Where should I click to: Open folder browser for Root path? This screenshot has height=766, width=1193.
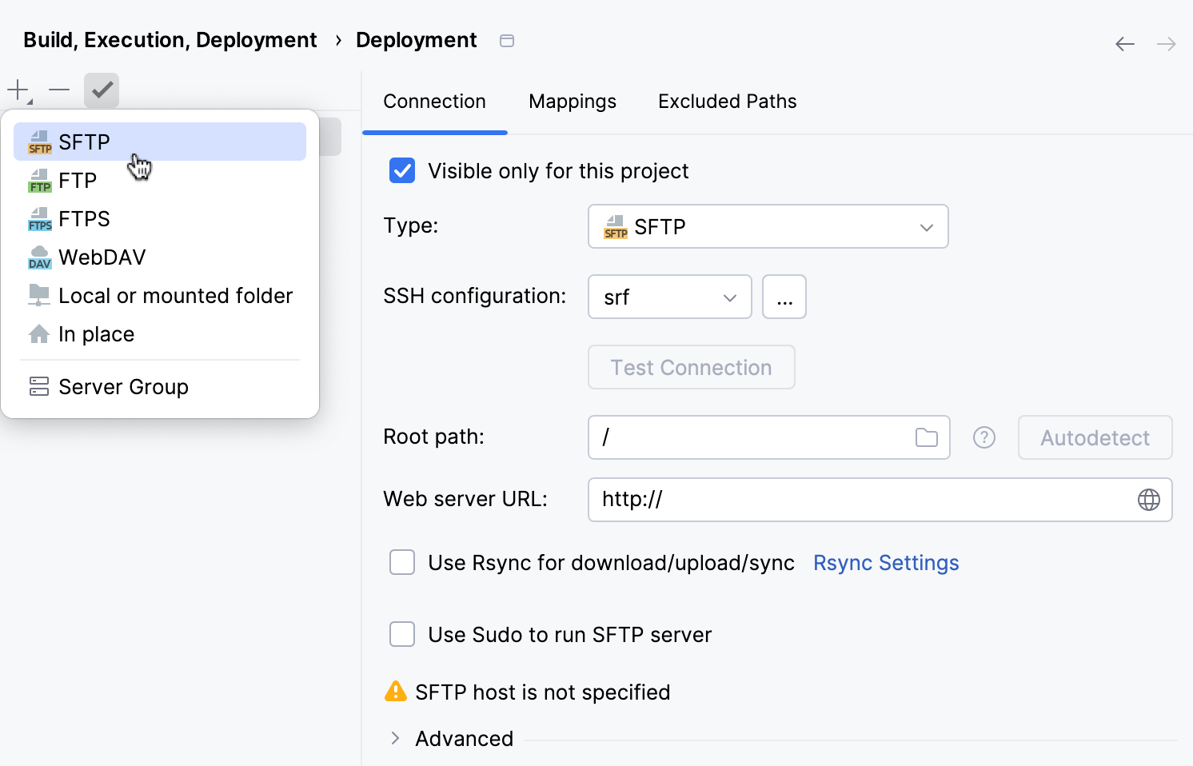pos(926,437)
